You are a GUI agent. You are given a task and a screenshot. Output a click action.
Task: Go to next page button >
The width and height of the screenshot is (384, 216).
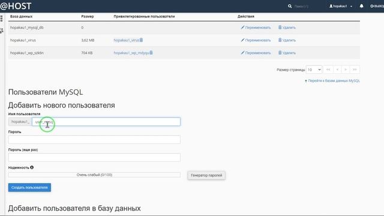coord(346,70)
